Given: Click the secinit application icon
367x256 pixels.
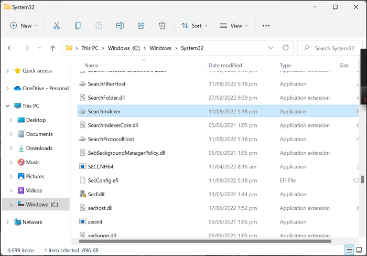Looking at the screenshot, I should pos(83,221).
